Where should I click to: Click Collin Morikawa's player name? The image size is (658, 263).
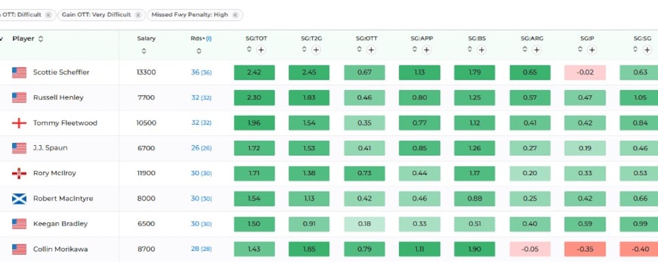61,249
